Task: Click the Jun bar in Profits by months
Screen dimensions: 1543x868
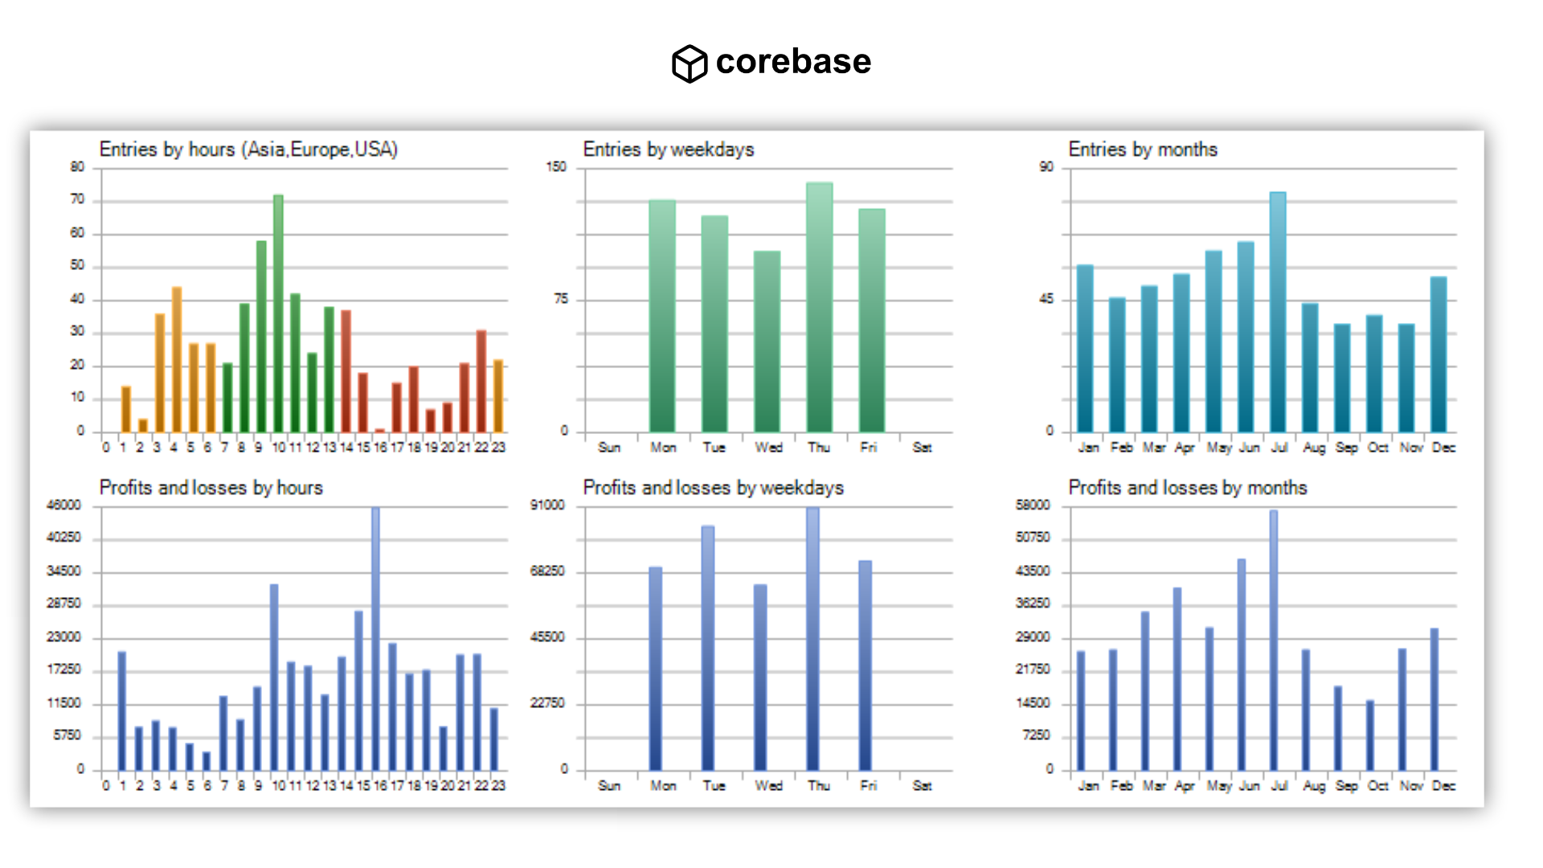Action: pyautogui.click(x=1242, y=665)
